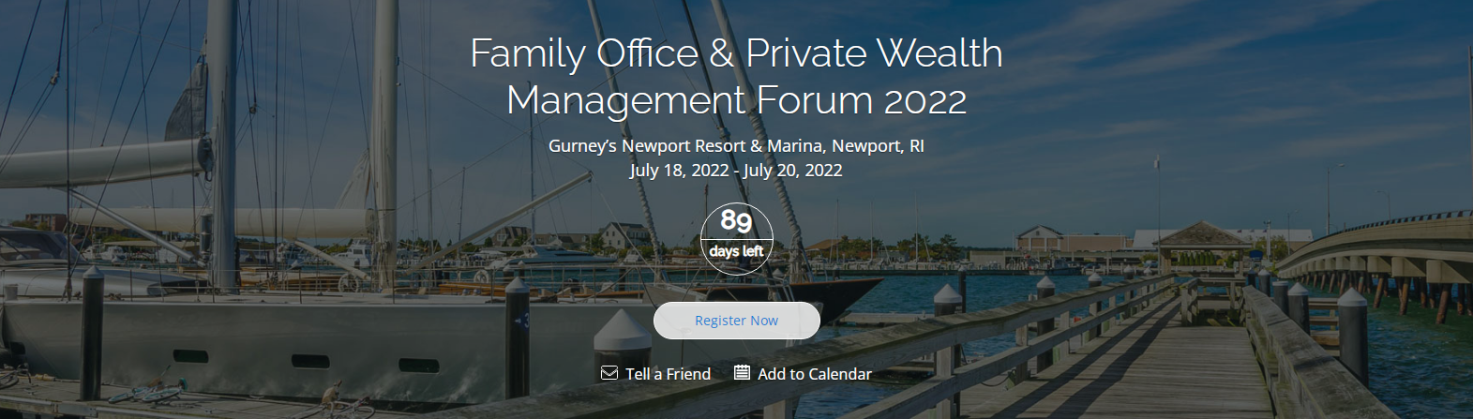
Task: Click the Gurney's Newport Resort & Marina venue text
Action: tap(736, 145)
